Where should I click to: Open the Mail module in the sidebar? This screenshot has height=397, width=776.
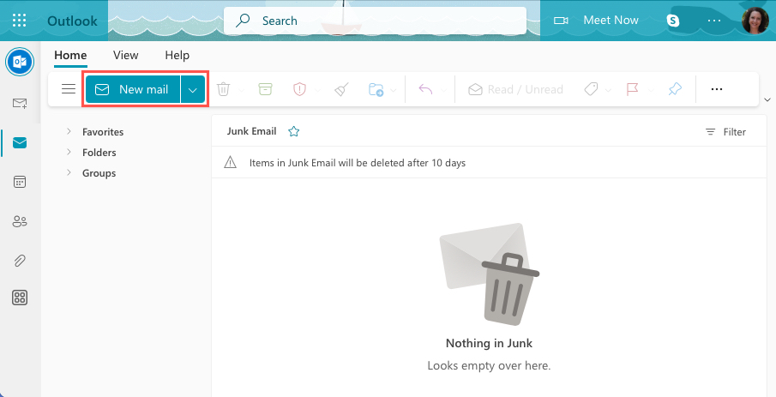click(x=20, y=143)
